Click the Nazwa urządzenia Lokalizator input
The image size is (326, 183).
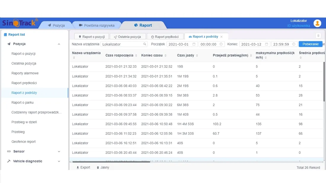(124, 44)
